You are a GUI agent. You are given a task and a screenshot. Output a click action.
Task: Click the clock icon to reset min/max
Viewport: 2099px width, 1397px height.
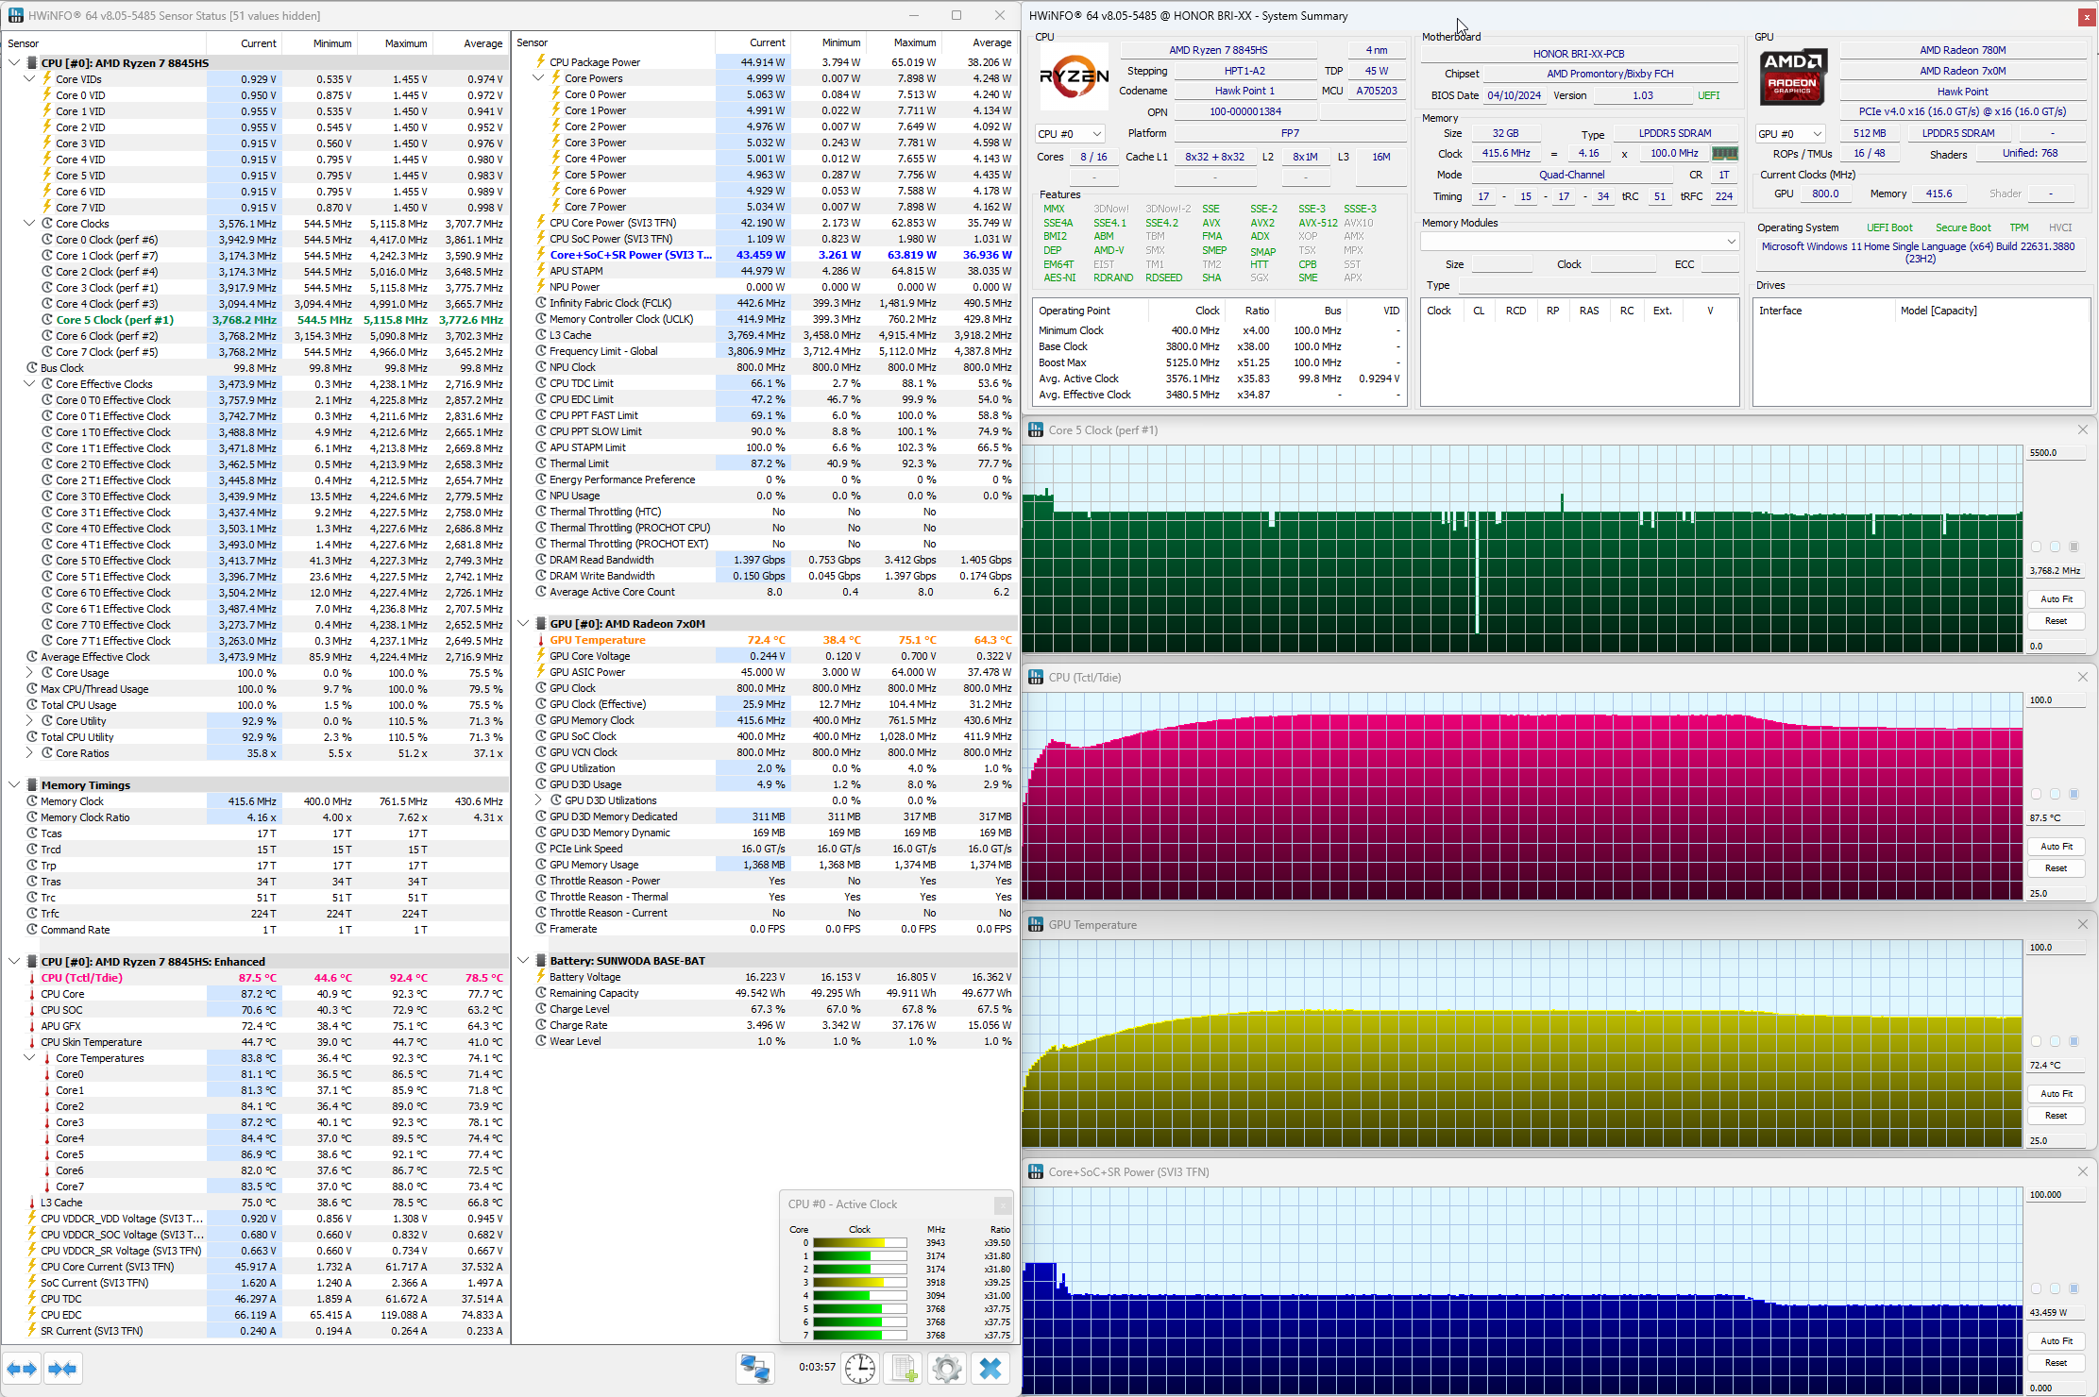859,1368
